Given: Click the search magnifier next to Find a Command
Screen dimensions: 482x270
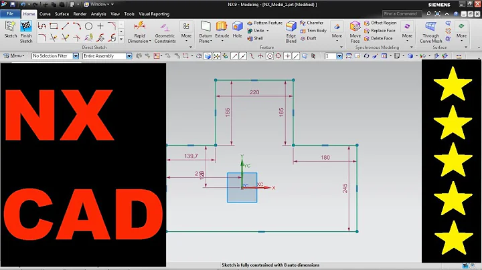Looking at the screenshot, I should click(428, 14).
